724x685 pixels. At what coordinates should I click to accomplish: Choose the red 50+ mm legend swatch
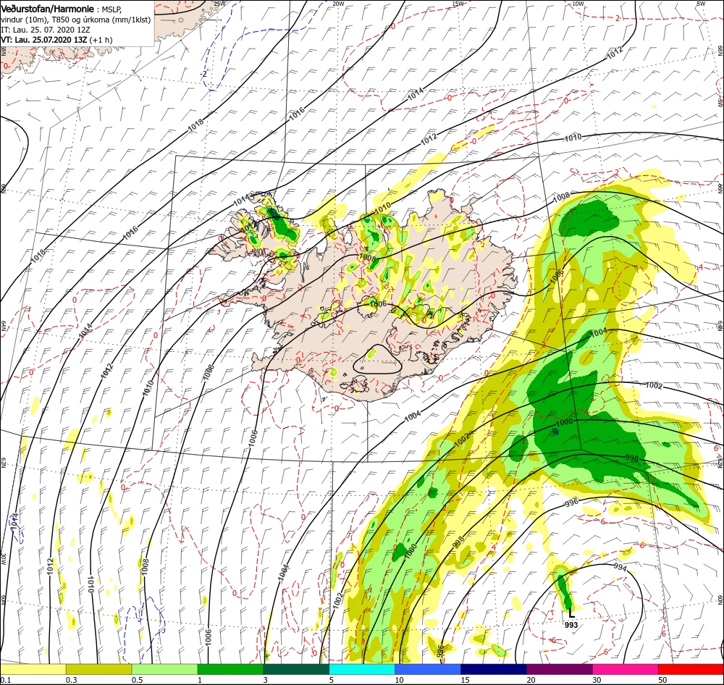pos(691,669)
